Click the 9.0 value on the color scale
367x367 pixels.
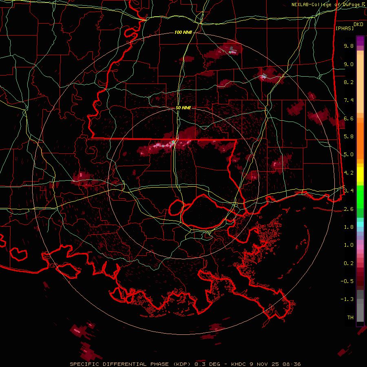[x=349, y=64]
